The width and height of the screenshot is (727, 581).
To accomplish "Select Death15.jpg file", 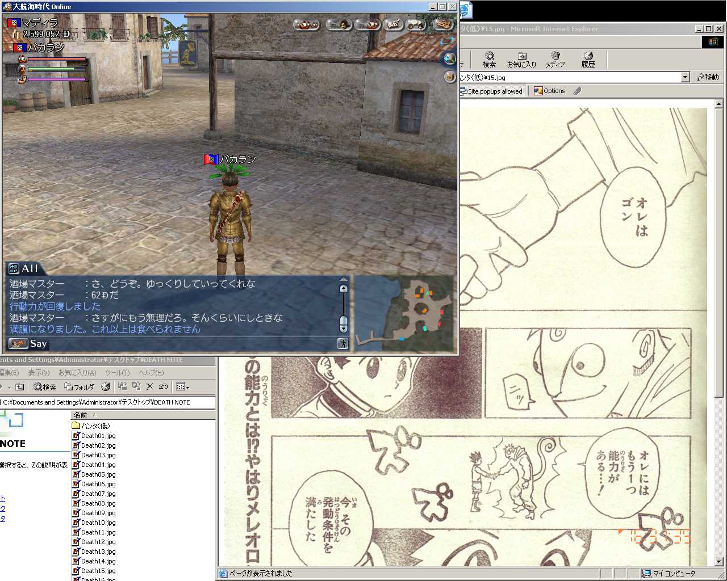I will pyautogui.click(x=94, y=571).
